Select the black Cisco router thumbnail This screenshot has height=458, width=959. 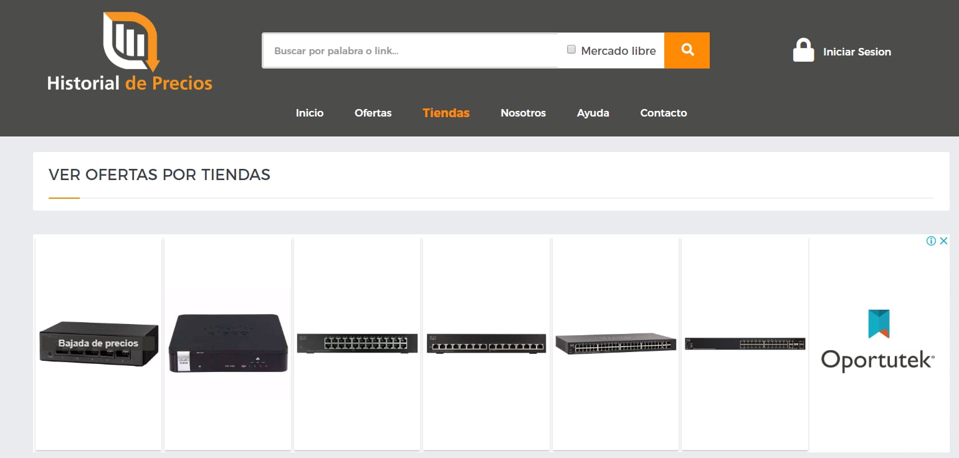coord(228,343)
